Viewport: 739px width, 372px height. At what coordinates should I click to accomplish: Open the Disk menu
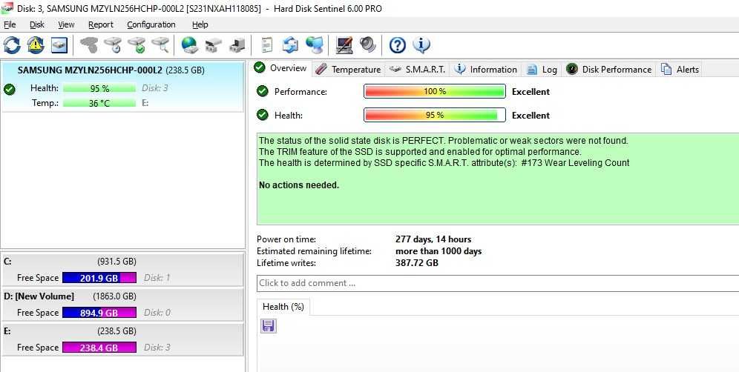[x=37, y=24]
